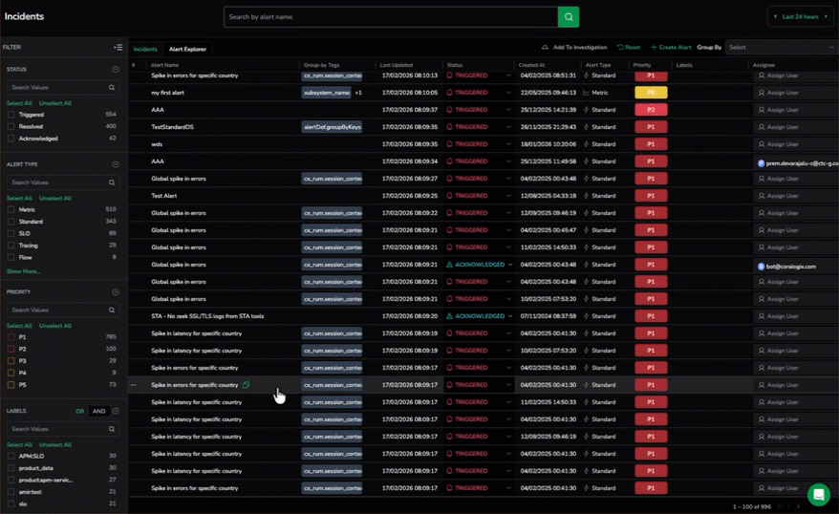Expand status dropdown on 'my first alert' row
This screenshot has width=839, height=514.
click(508, 93)
